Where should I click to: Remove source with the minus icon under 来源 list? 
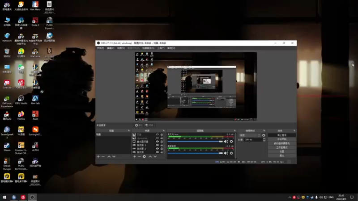(139, 157)
